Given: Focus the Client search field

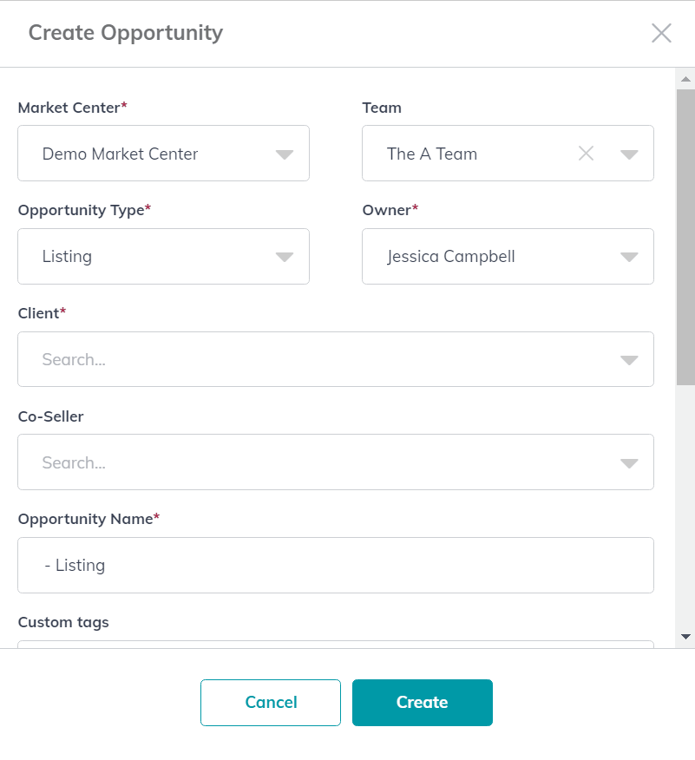Looking at the screenshot, I should click(336, 359).
